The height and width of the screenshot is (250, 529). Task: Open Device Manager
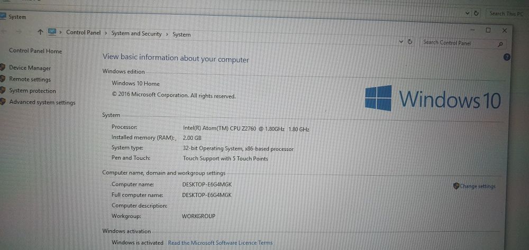click(x=30, y=68)
